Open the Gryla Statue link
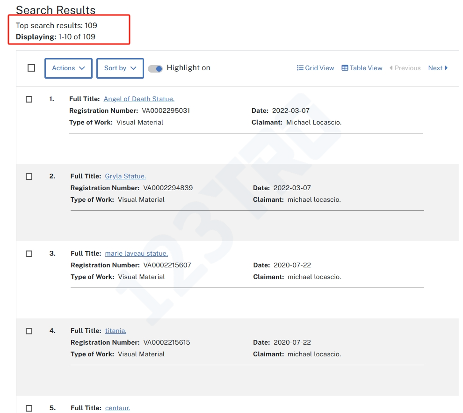Screen dimensions: 463x413 (125, 176)
